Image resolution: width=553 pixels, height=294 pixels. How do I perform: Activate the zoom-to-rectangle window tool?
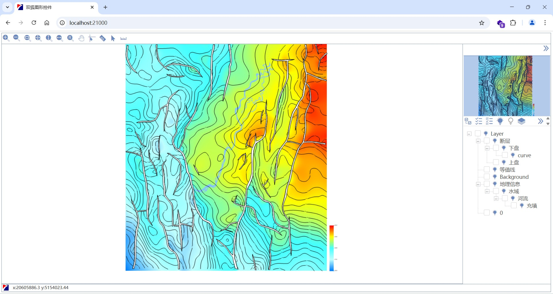[x=27, y=38]
